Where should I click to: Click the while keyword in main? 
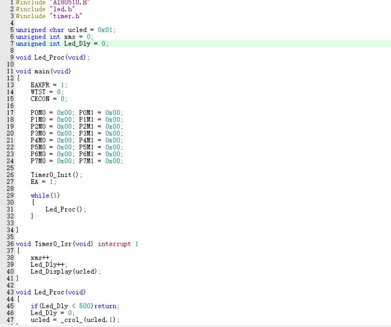[x=40, y=196]
